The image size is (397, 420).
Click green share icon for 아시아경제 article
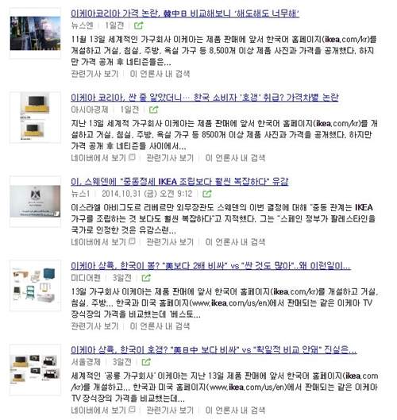pos(153,110)
